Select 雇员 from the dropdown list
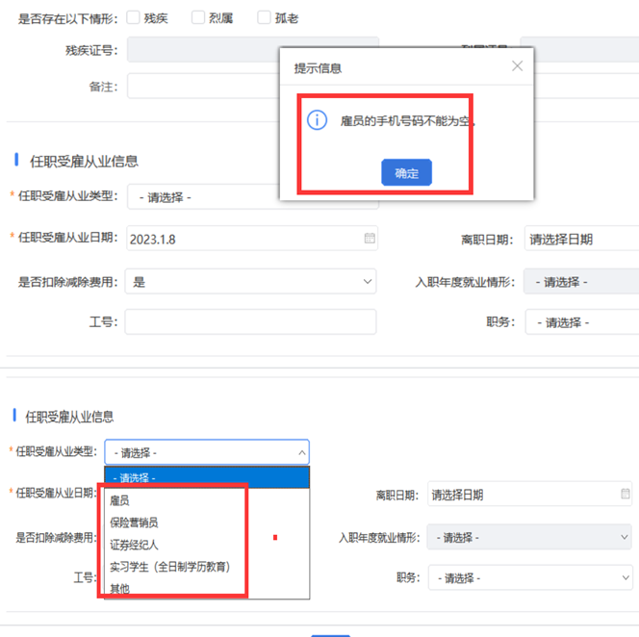 point(120,500)
